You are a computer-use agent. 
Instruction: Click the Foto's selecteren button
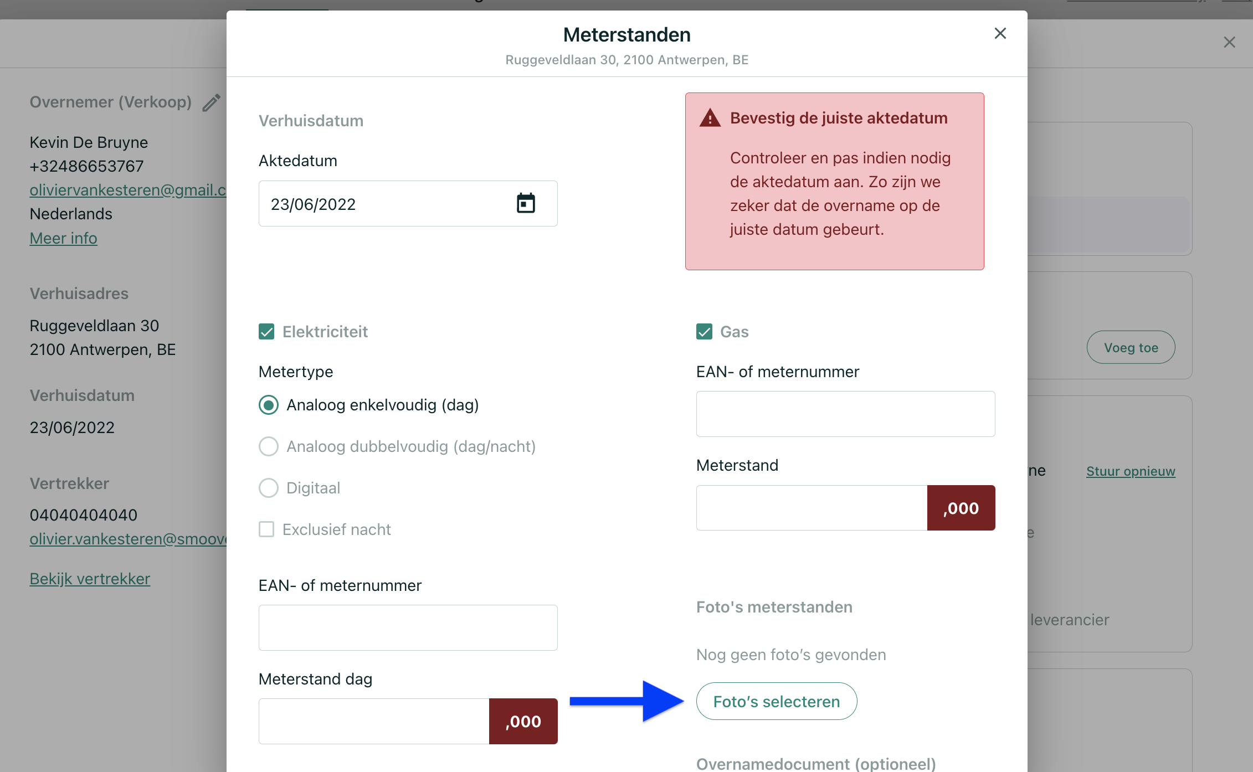[x=777, y=701]
